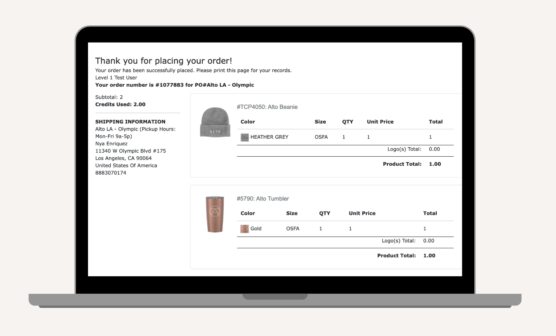Click the Credits Used: 2.00 text
Screen dimensions: 556x336
pyautogui.click(x=120, y=104)
